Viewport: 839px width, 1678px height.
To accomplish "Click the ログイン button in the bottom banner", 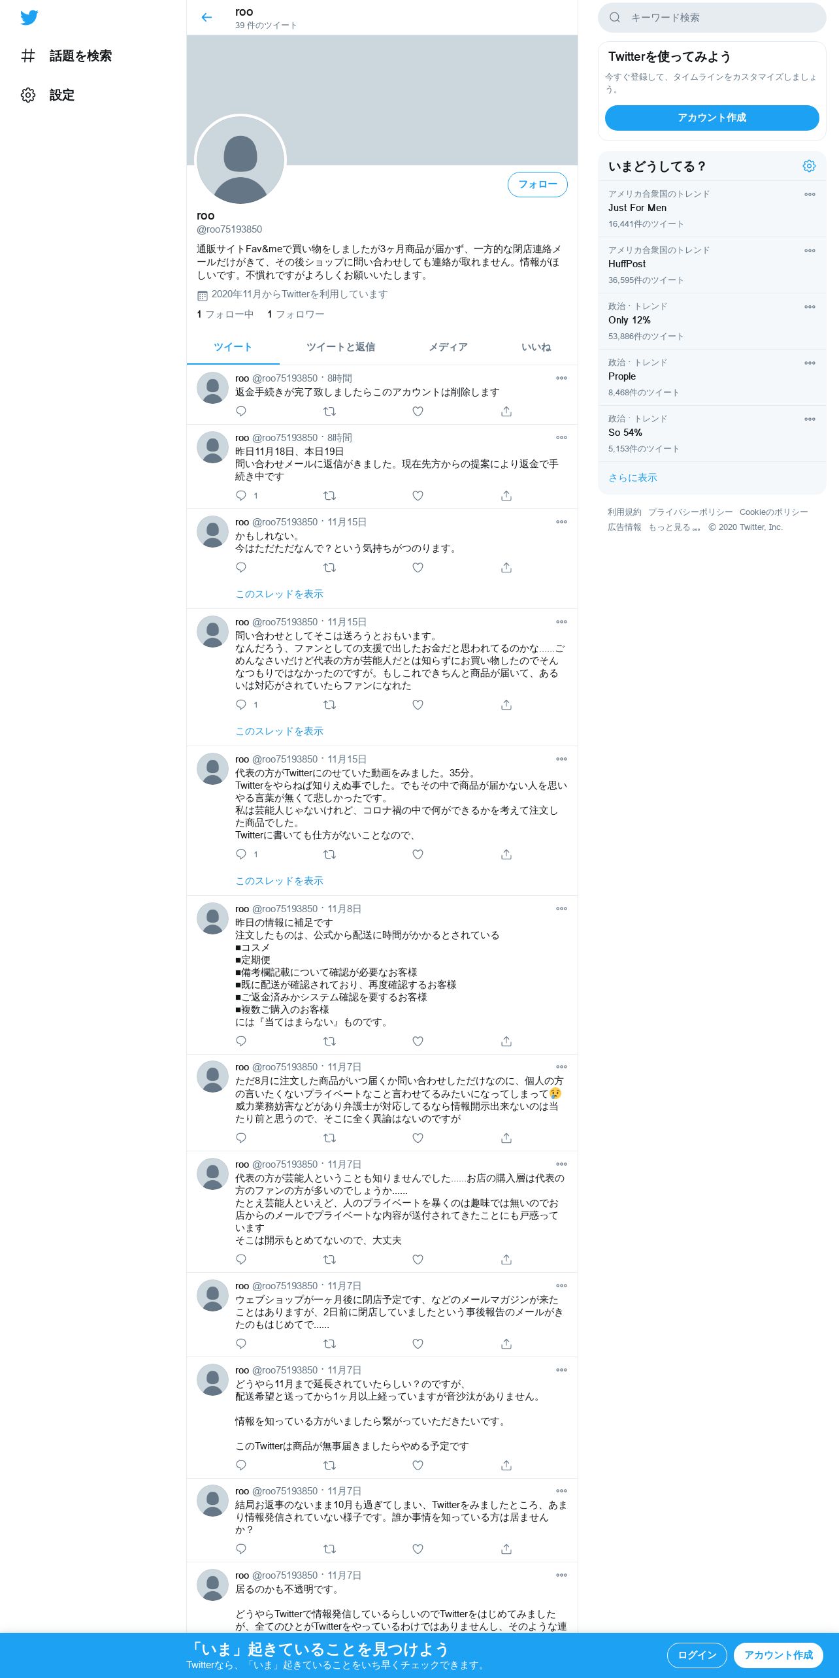I will (x=697, y=1655).
